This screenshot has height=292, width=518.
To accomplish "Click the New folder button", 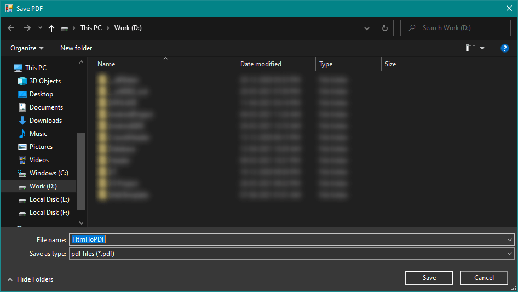I will tap(76, 48).
